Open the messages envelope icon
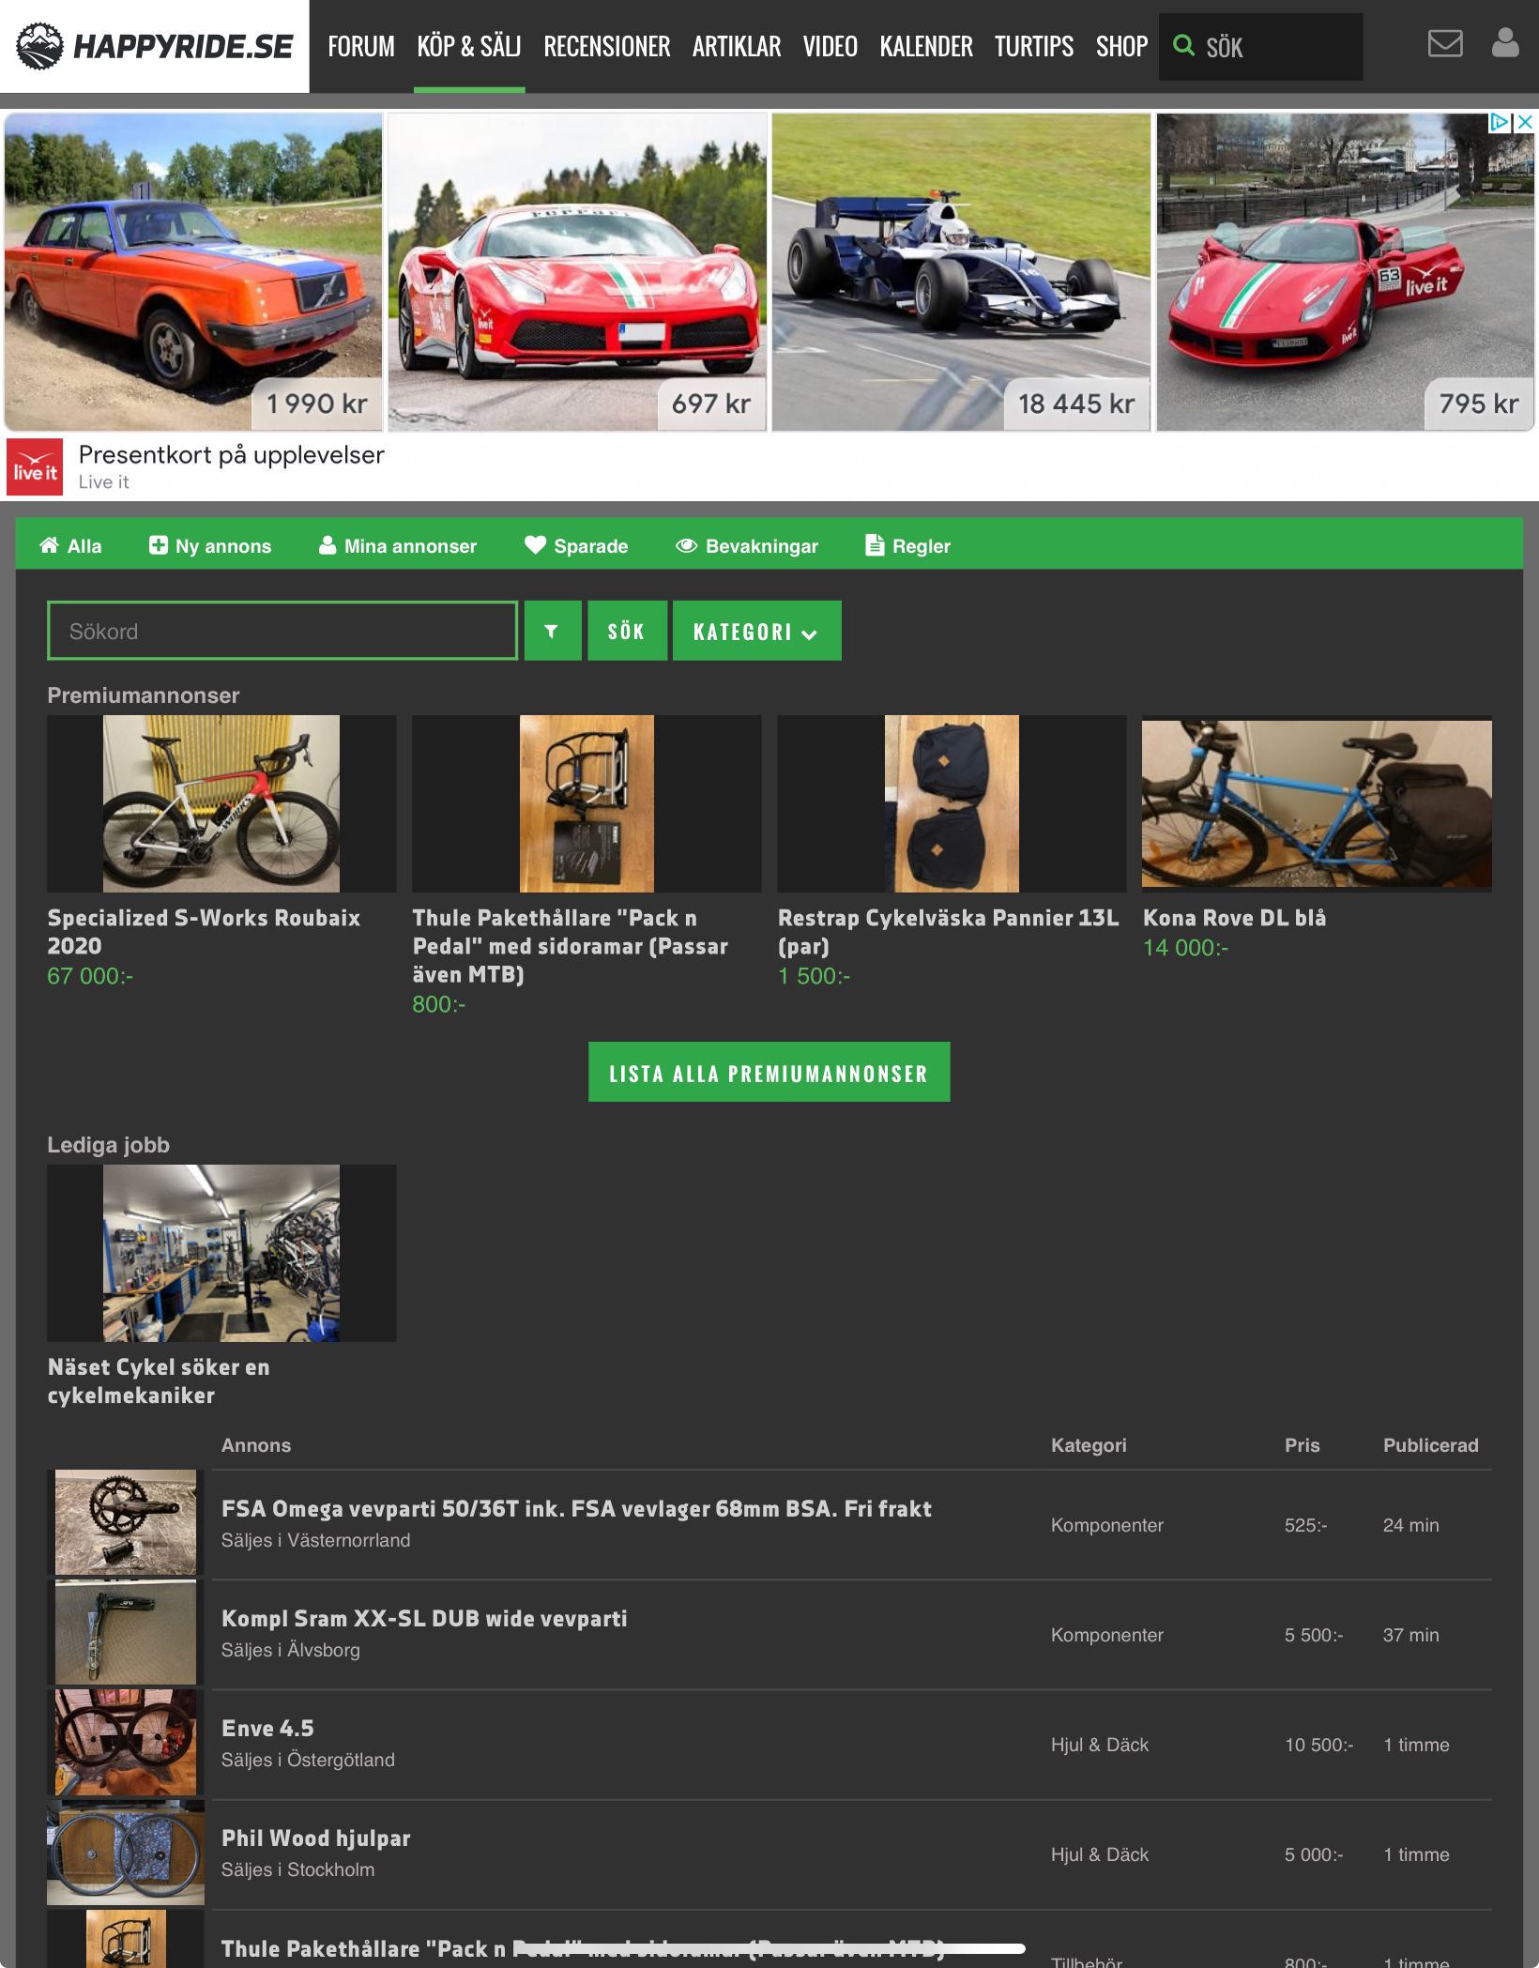The image size is (1539, 1968). pos(1444,43)
